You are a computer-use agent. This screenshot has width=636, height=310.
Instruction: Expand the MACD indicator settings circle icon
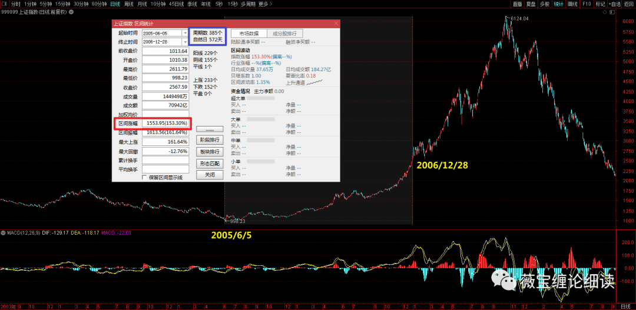pyautogui.click(x=4, y=233)
